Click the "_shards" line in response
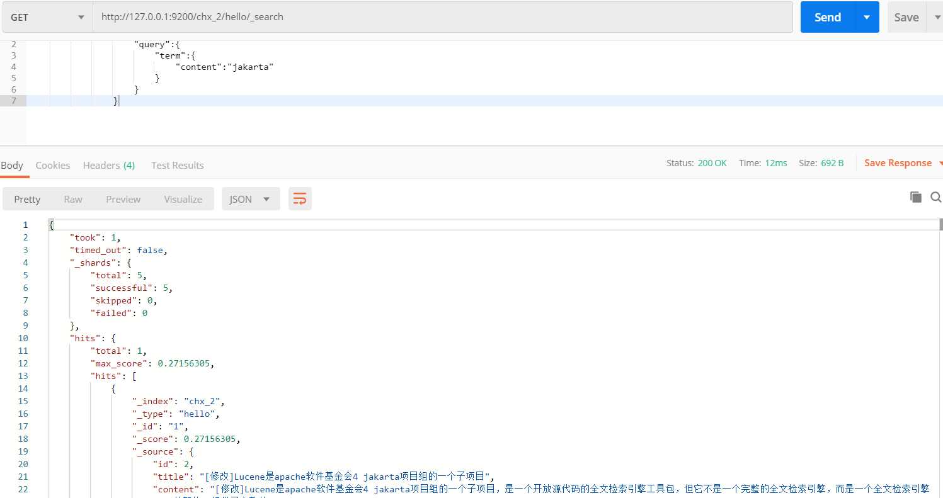The width and height of the screenshot is (943, 498). pos(100,263)
